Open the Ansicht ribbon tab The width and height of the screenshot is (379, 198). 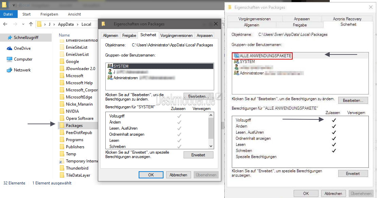pos(74,14)
